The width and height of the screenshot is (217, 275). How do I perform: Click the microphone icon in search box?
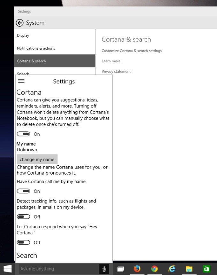click(104, 269)
